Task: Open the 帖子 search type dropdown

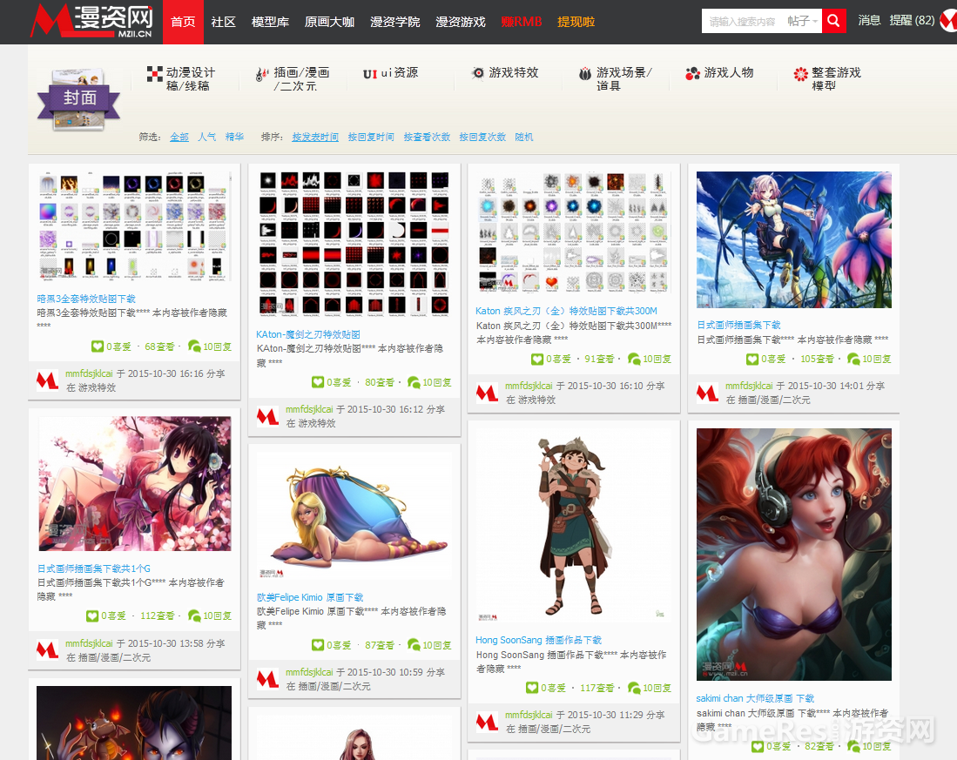Action: click(802, 22)
